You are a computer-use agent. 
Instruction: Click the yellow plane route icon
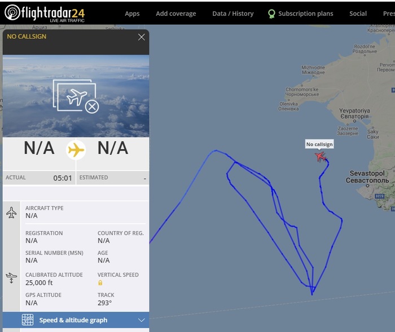[76, 150]
